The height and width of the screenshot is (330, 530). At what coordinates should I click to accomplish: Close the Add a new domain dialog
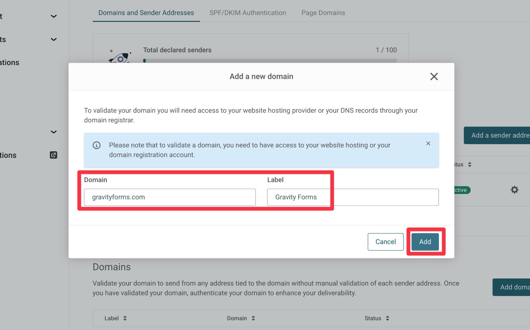click(434, 76)
